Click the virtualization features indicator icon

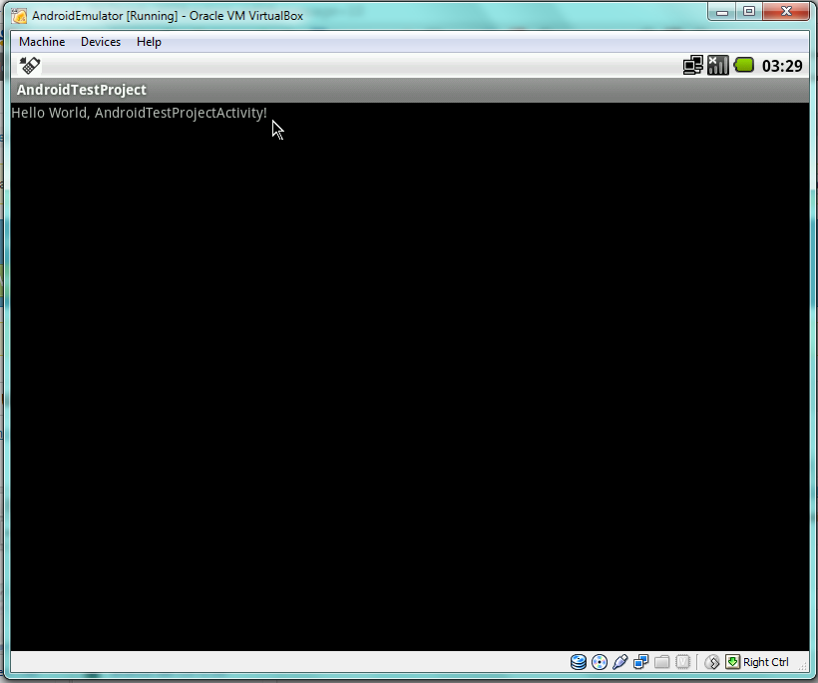click(683, 662)
